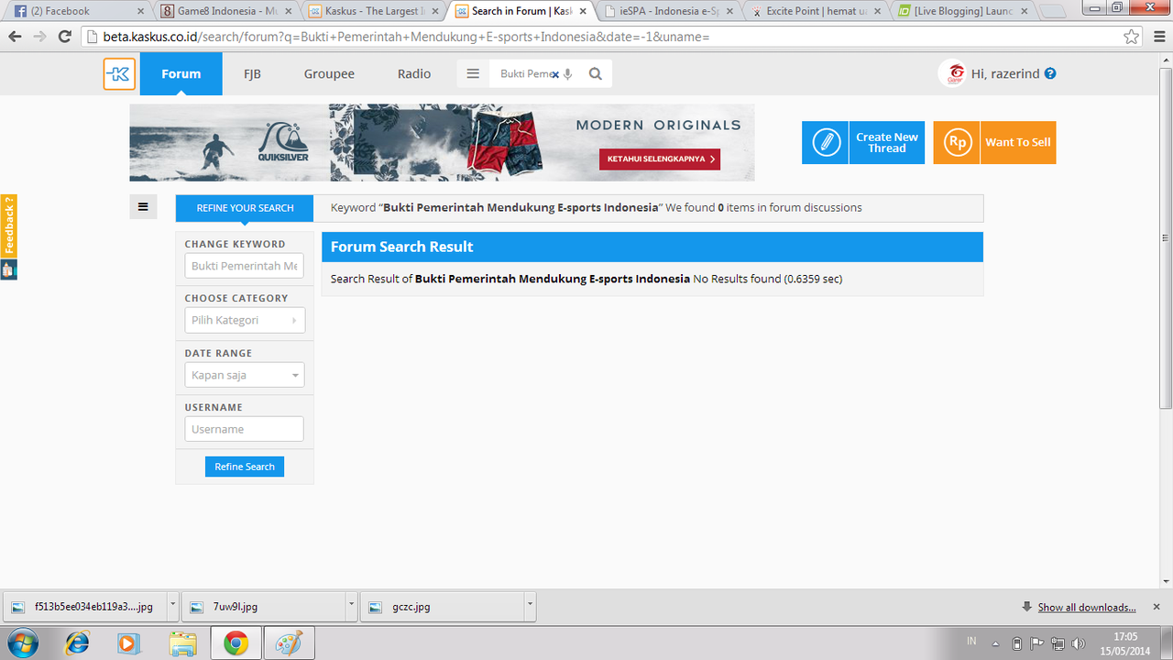Click the Rp Want To Sell icon
1173x660 pixels.
(x=957, y=143)
